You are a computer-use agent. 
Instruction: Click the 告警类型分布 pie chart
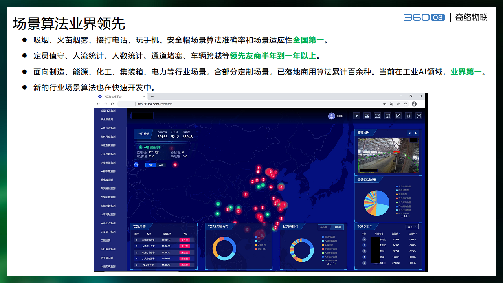[x=376, y=203]
